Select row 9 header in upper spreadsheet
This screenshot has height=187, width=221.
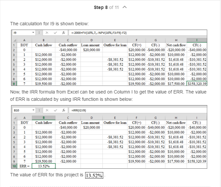tap(14, 84)
